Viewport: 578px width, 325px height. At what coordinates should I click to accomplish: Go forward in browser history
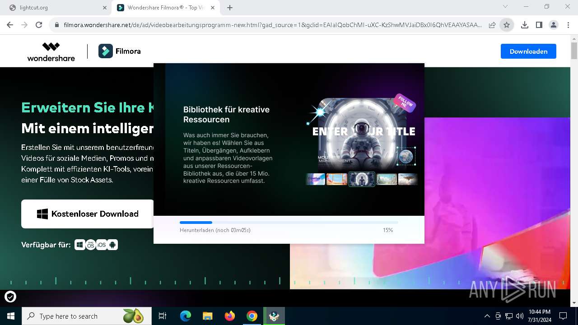coord(24,25)
